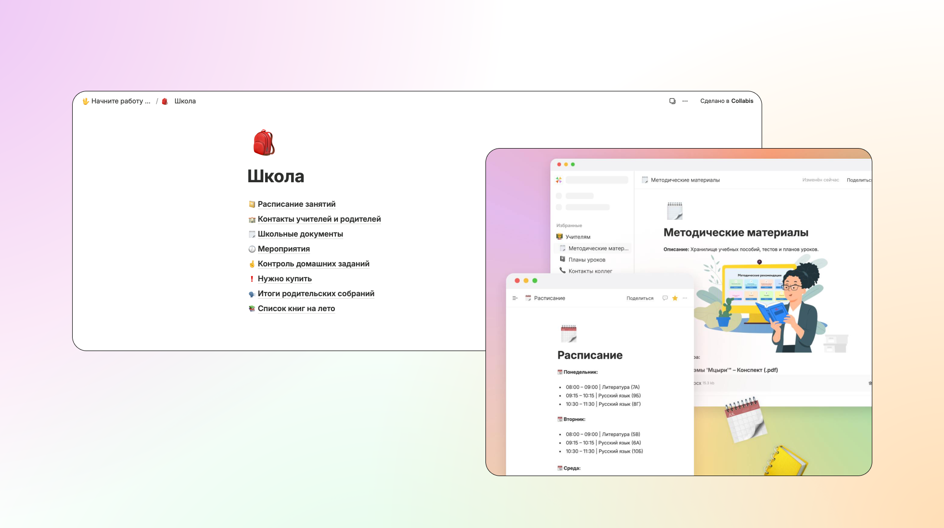The width and height of the screenshot is (944, 528).
Task: Open the Список книг на лето link
Action: click(296, 309)
